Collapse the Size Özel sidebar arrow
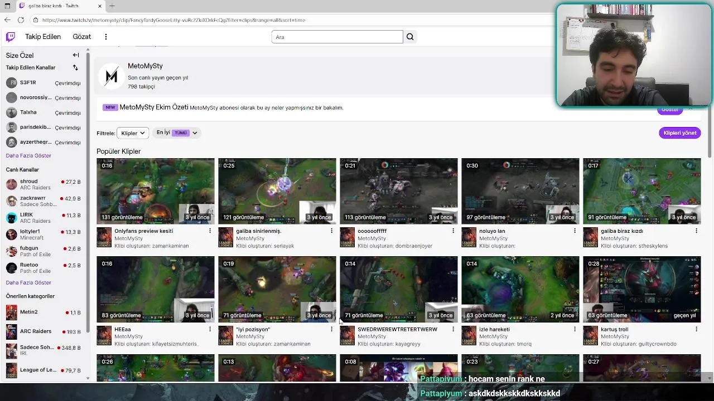 pos(76,55)
